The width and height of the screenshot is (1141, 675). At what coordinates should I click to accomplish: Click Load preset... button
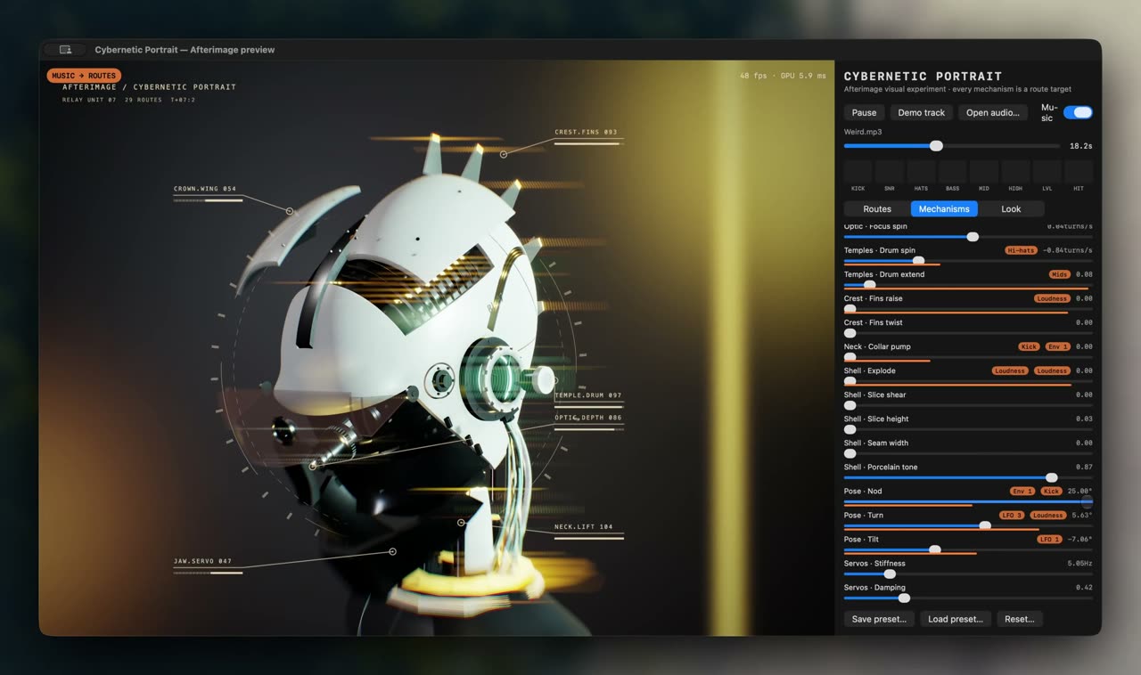point(956,619)
